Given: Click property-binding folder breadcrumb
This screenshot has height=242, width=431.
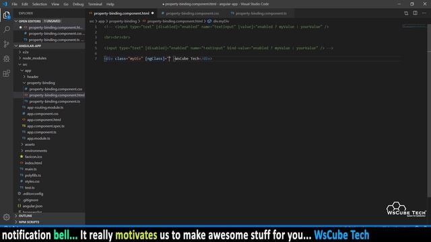Looking at the screenshot, I should pyautogui.click(x=123, y=21).
